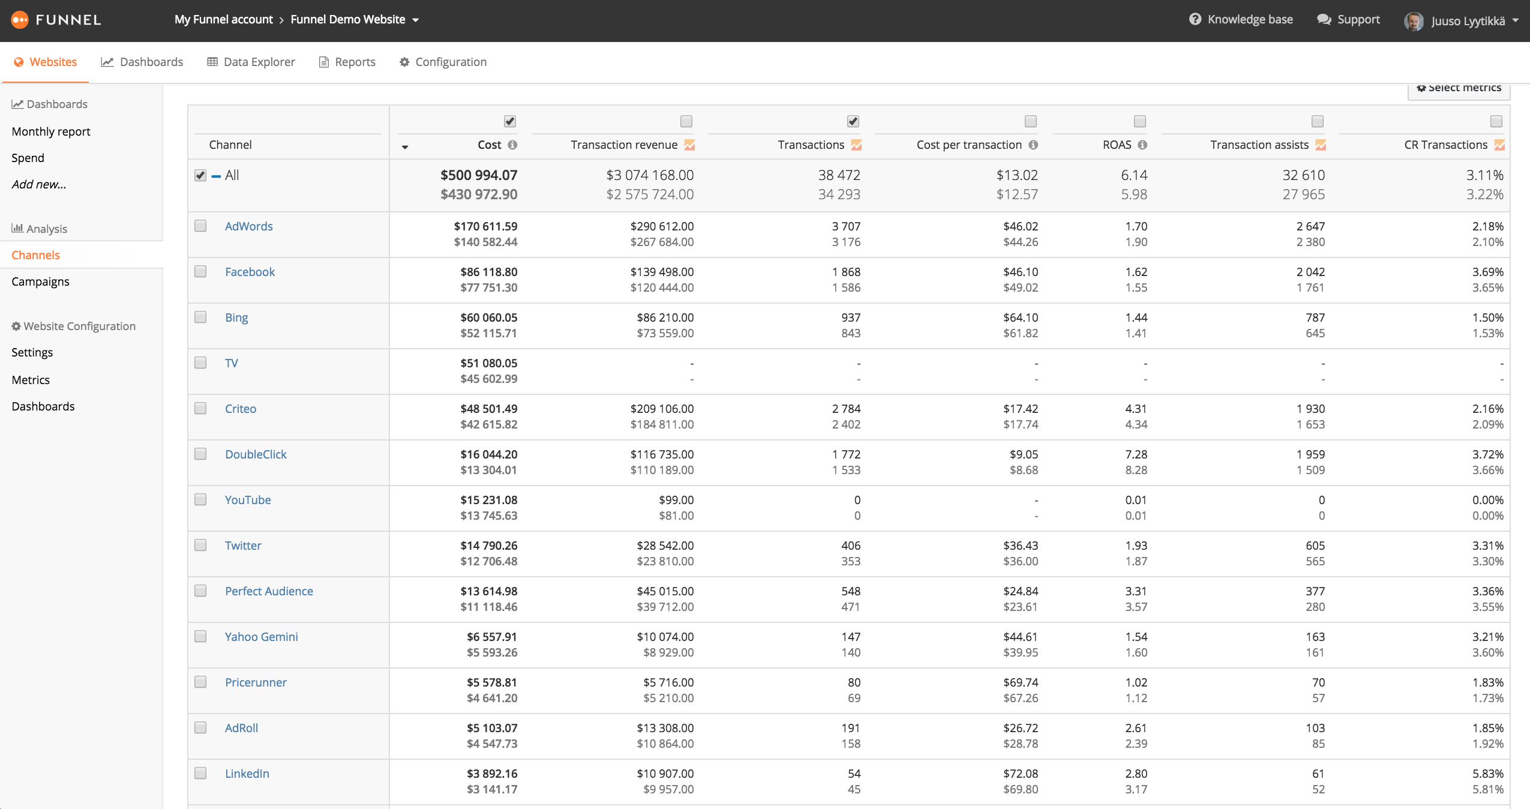Check the Cost per transaction column checkbox
This screenshot has width=1530, height=809.
pyautogui.click(x=1031, y=121)
